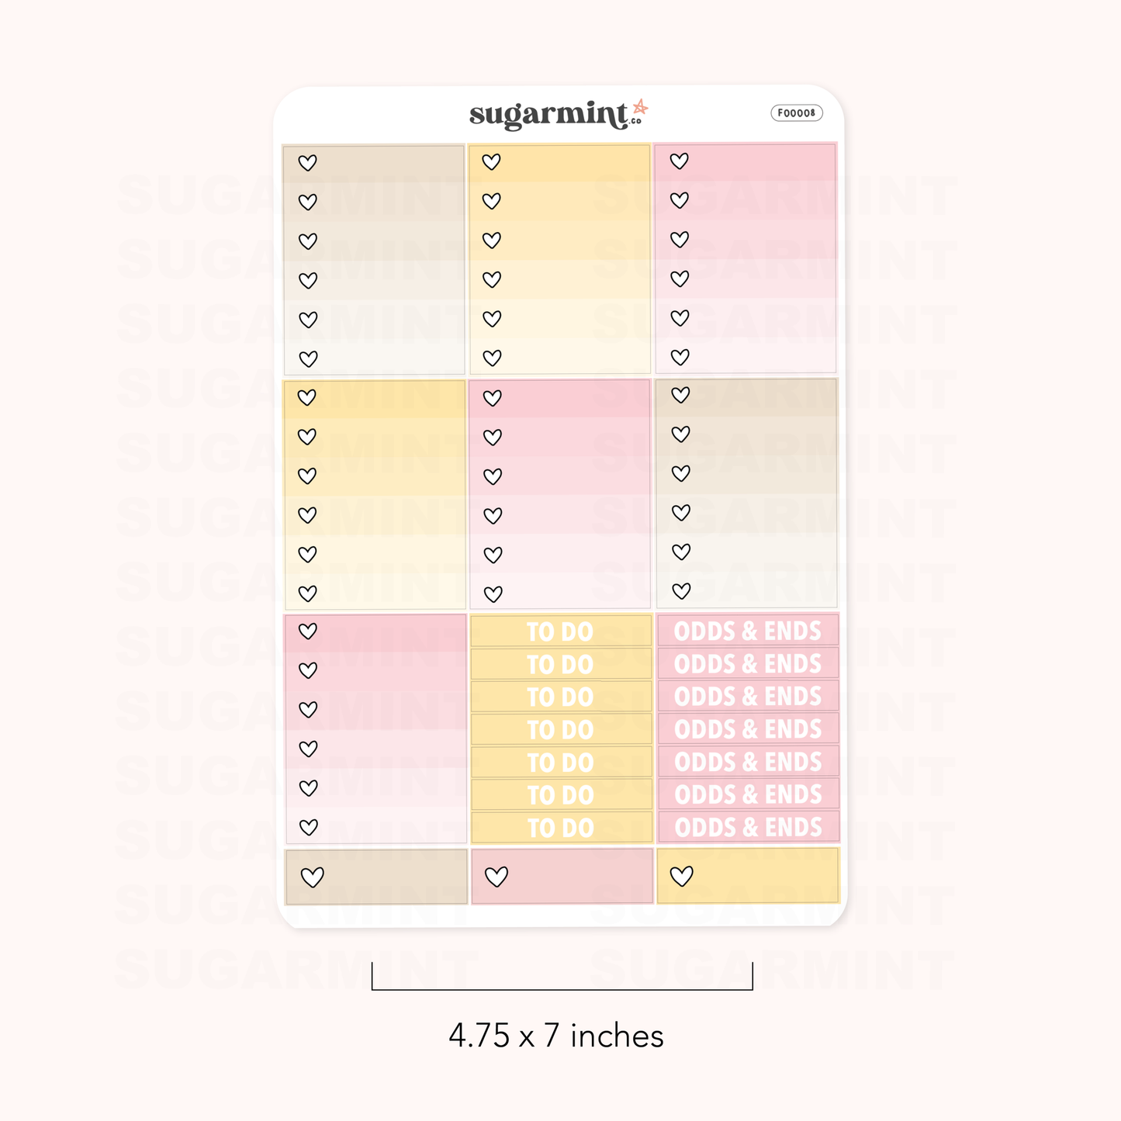The height and width of the screenshot is (1121, 1121).
Task: Select the first heart in the top-middle yellow box
Action: click(492, 162)
